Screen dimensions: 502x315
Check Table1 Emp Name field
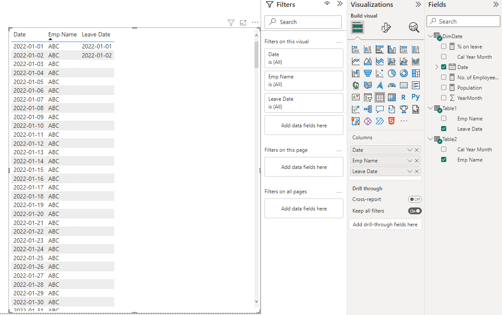[443, 118]
